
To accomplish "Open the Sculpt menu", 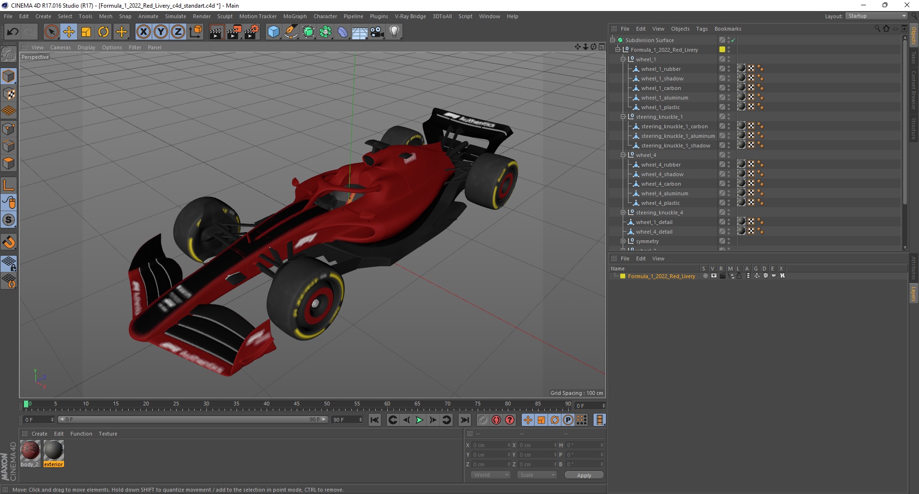I will (x=224, y=16).
